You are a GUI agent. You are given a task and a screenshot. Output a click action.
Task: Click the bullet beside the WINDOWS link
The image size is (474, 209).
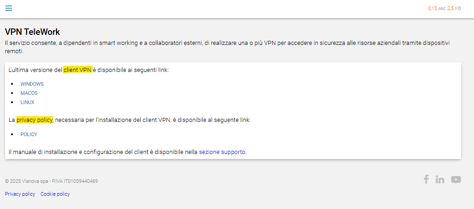click(x=12, y=84)
